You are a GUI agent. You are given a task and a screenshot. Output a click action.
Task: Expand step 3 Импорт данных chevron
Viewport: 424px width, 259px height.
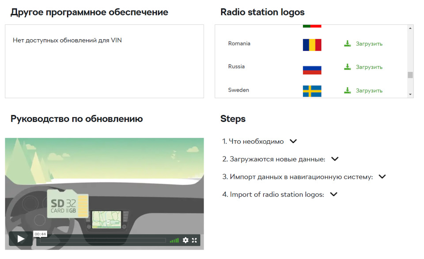coord(382,176)
